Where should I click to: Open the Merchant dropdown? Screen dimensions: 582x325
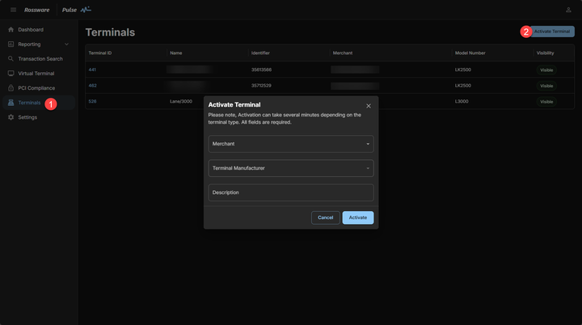point(291,144)
